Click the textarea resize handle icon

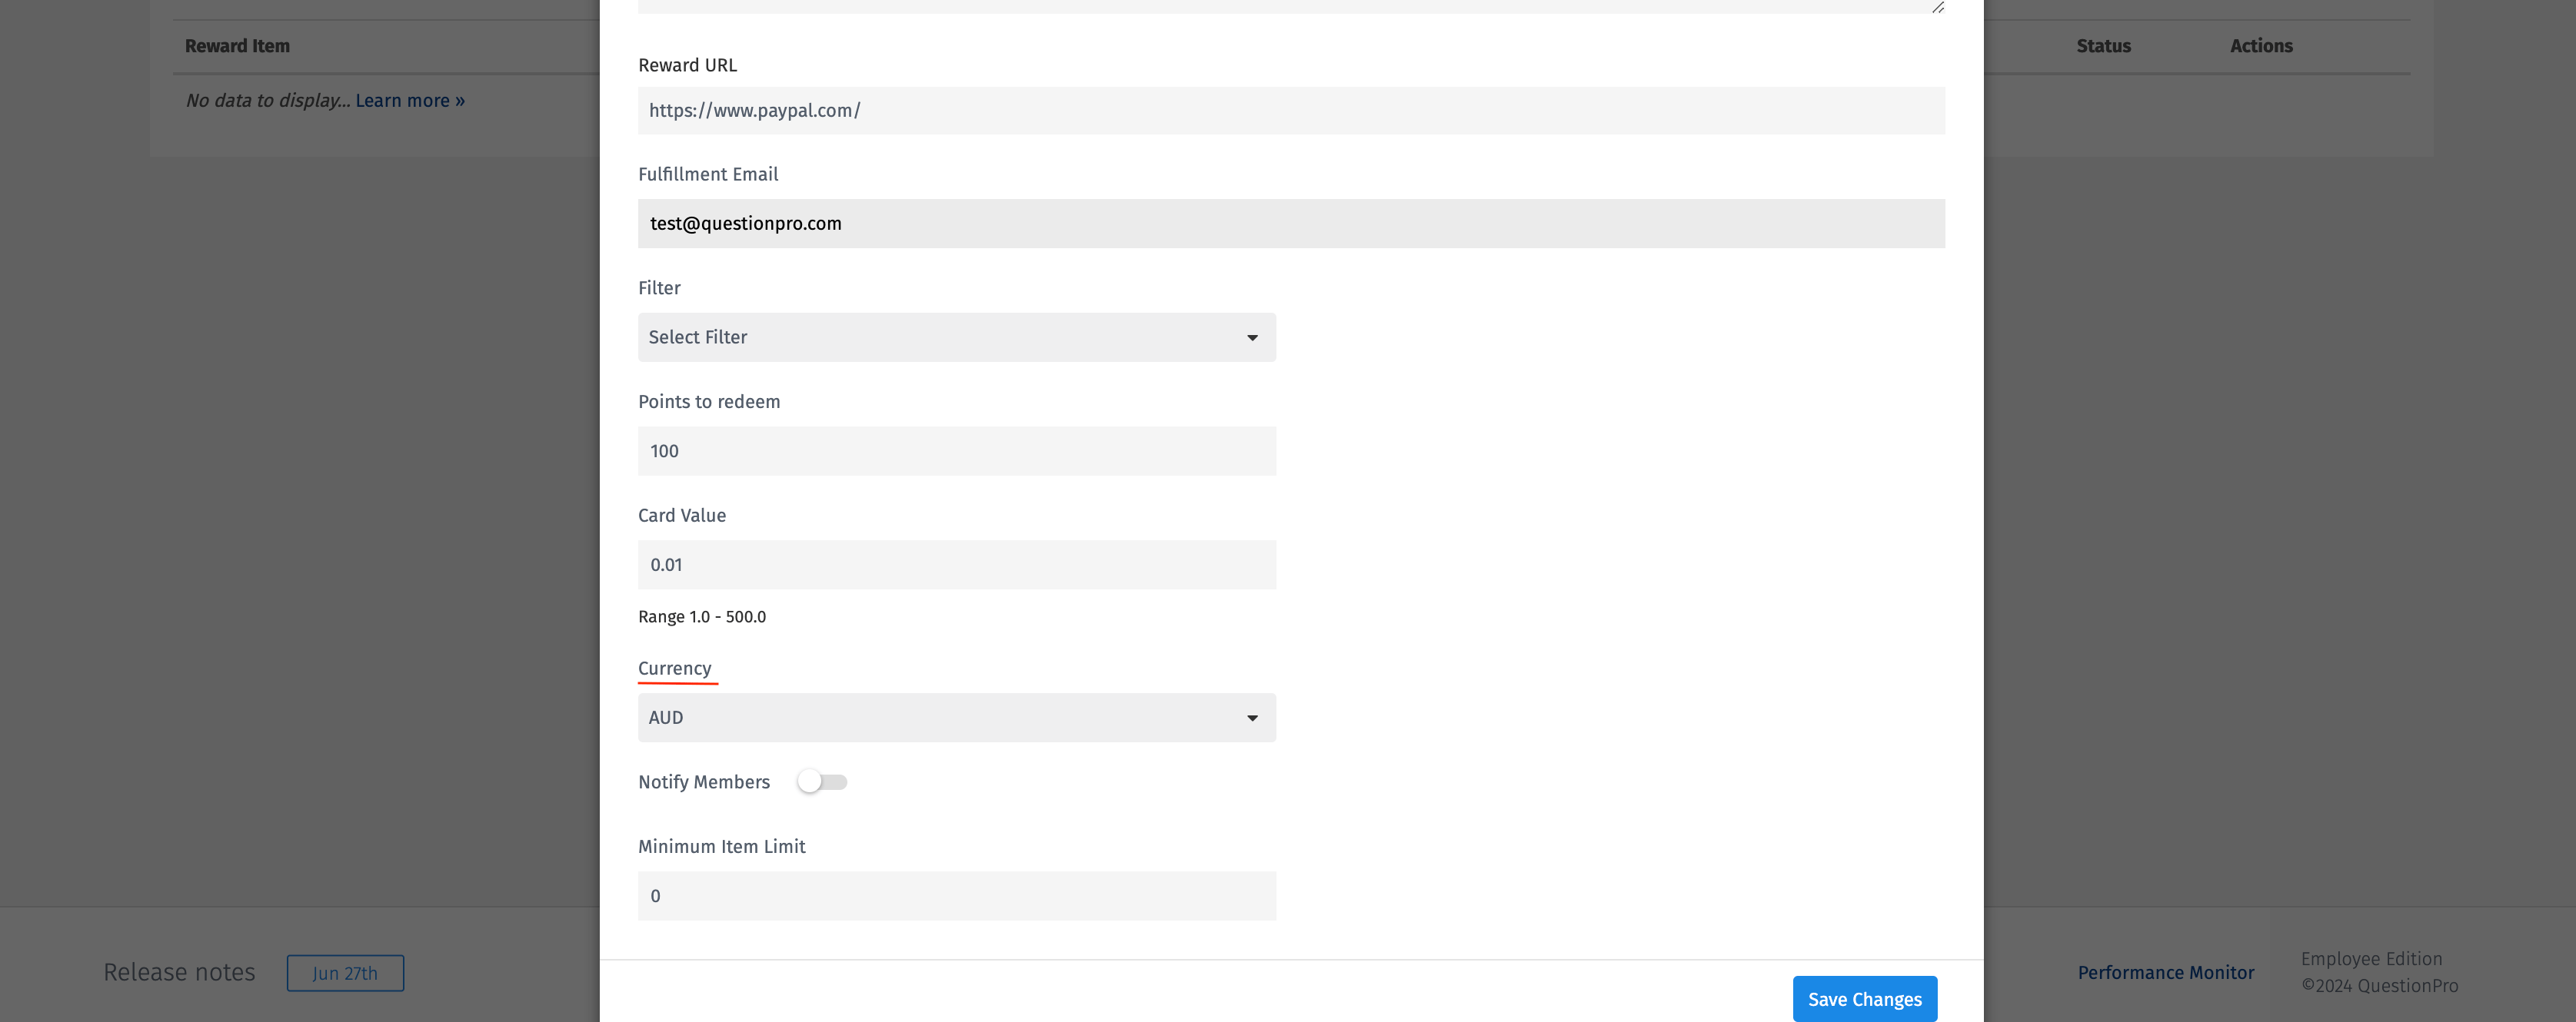pyautogui.click(x=1938, y=7)
